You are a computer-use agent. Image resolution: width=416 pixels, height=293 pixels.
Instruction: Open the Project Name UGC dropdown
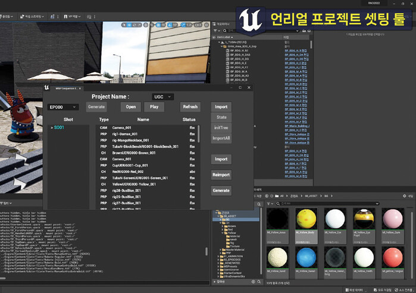point(163,97)
